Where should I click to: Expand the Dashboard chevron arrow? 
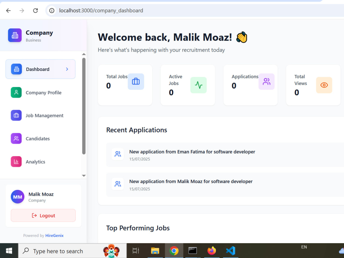tap(67, 69)
